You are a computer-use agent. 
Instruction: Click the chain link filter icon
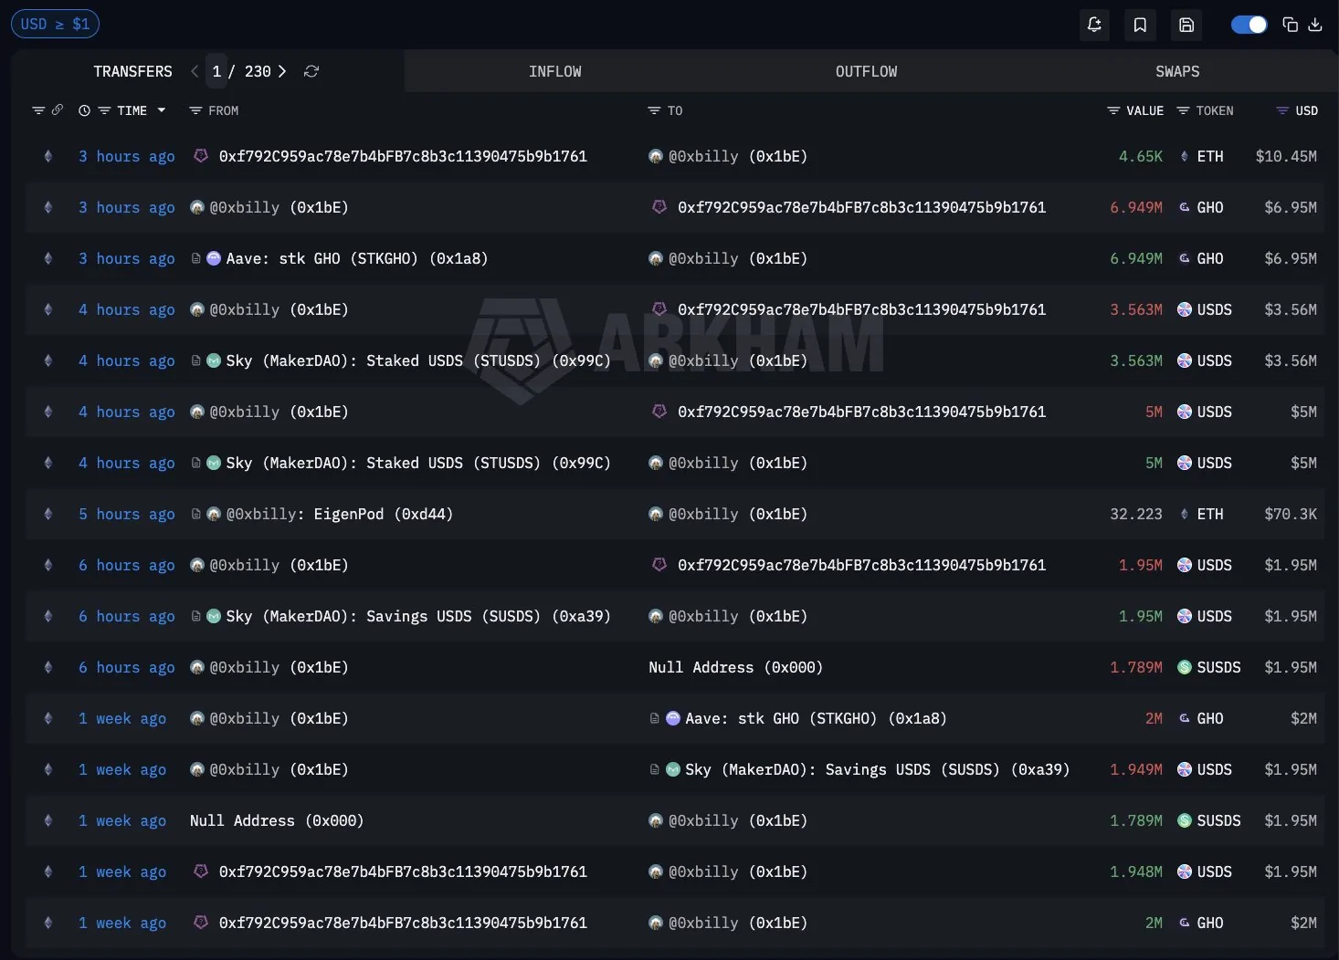[58, 110]
